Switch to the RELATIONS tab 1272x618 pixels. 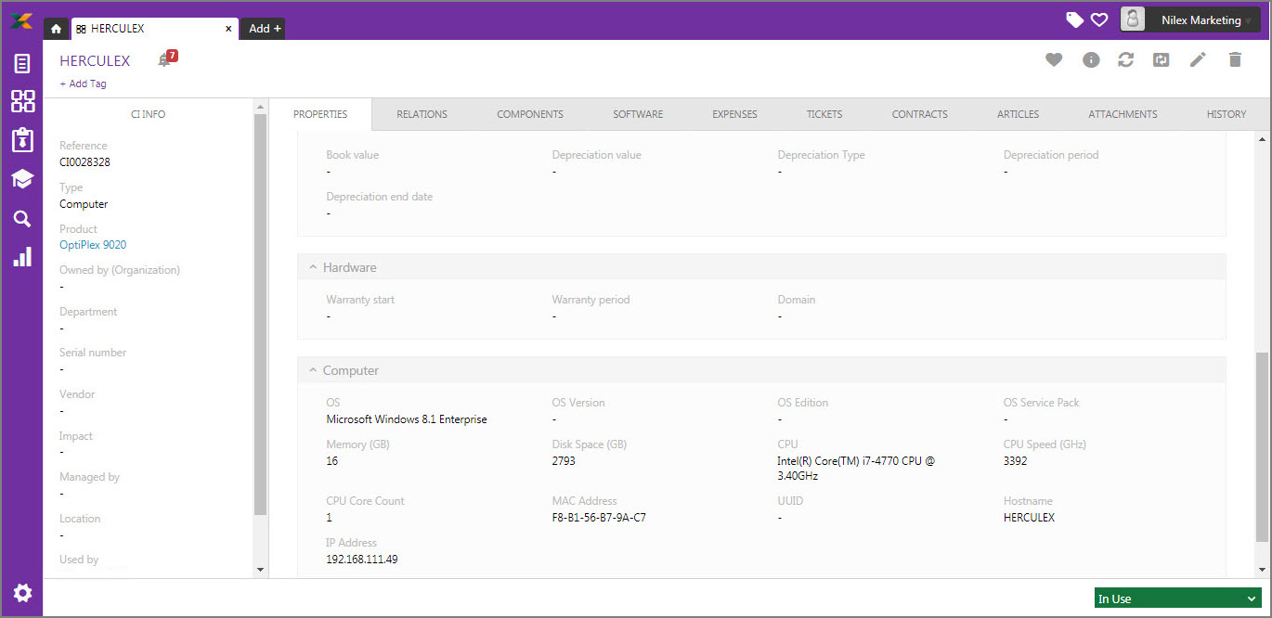tap(422, 114)
